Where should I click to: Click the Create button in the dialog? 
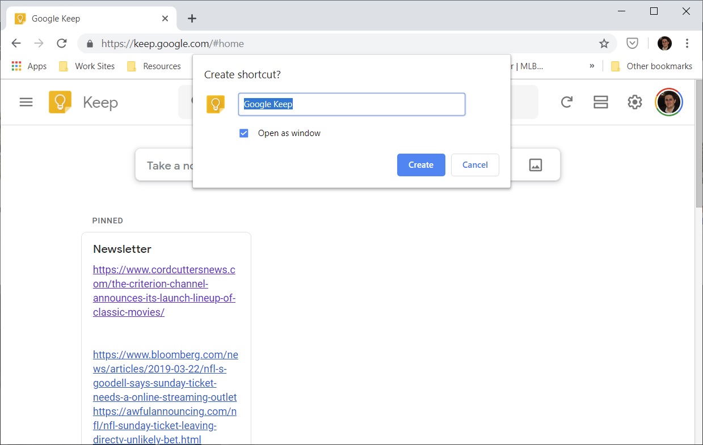tap(421, 165)
